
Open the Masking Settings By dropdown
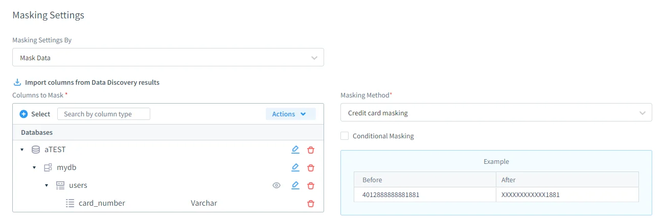click(x=168, y=58)
